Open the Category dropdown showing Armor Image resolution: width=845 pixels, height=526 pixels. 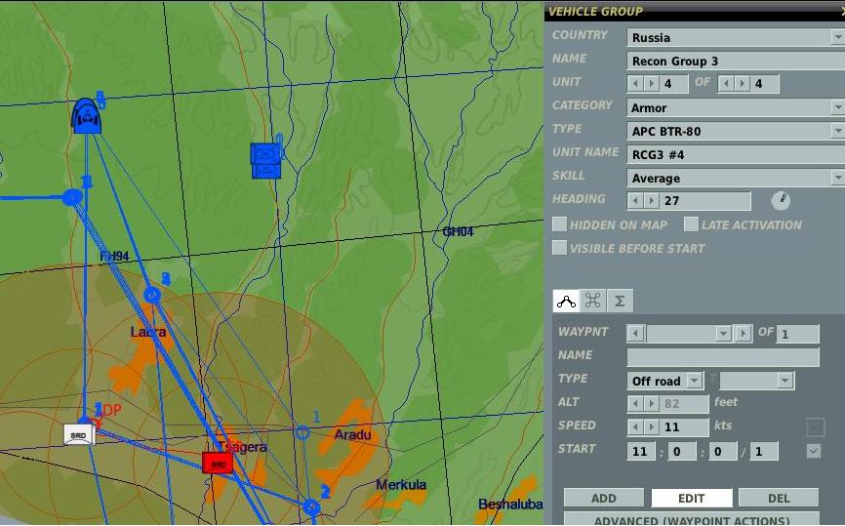(736, 107)
